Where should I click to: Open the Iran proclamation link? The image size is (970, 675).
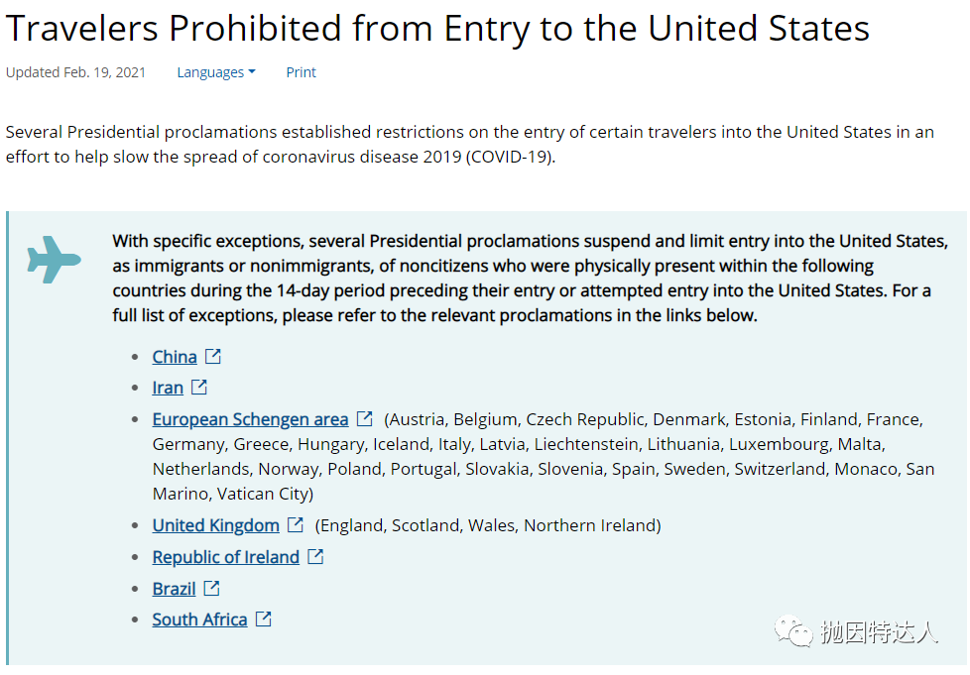[x=168, y=388]
